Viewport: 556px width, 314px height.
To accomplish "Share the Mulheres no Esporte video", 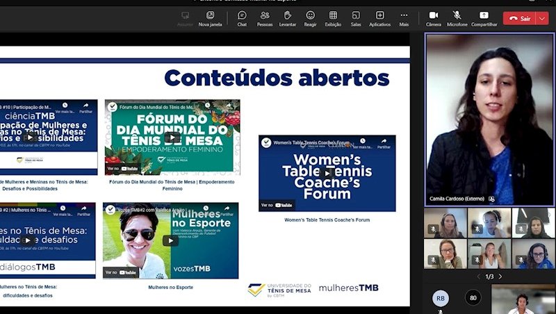I will click(x=227, y=210).
